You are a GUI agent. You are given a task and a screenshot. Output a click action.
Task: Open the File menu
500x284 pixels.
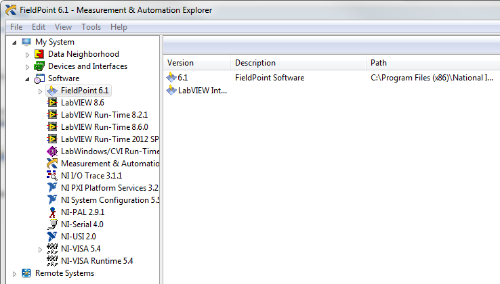click(16, 27)
